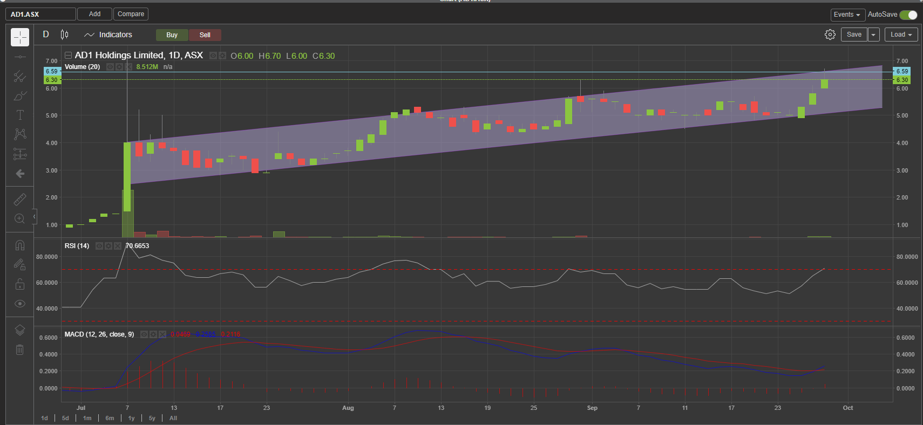Expand the Save options arrow
The width and height of the screenshot is (923, 425).
tap(874, 35)
